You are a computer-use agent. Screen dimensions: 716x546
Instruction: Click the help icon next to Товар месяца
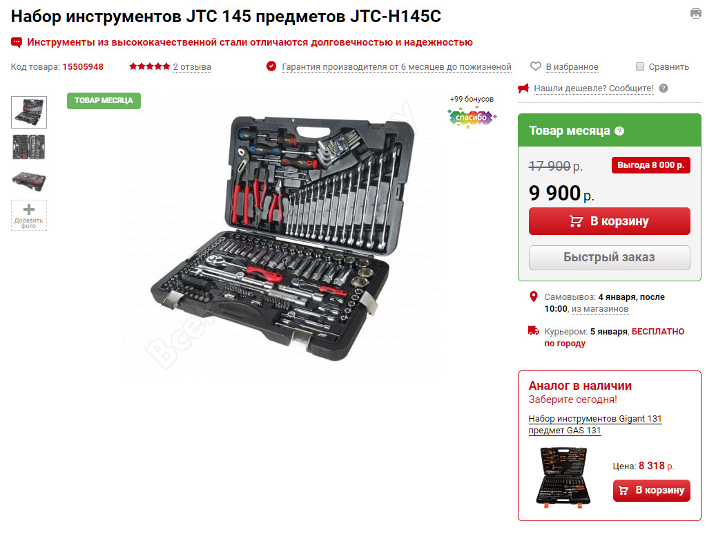619,131
